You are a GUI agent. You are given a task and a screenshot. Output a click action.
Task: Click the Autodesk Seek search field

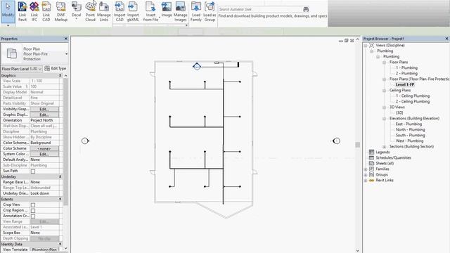click(260, 9)
